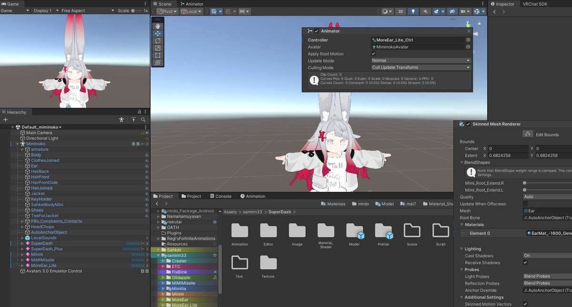Toggle Apply Root Motion checkbox
Viewport: 572px width, 307px height.
coord(374,54)
